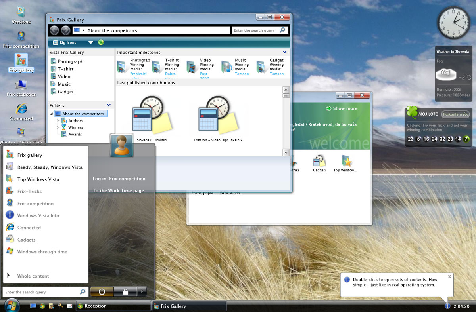Select Video in Vista Frix Gallery list
This screenshot has width=476, height=312.
tap(60, 76)
